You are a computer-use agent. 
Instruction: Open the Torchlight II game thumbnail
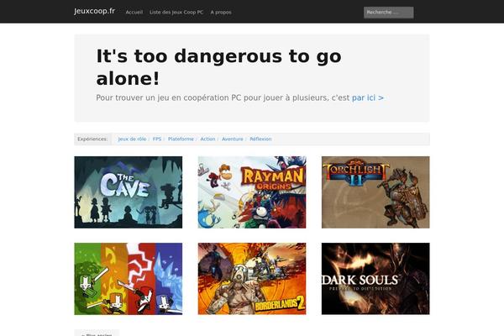[x=375, y=192]
